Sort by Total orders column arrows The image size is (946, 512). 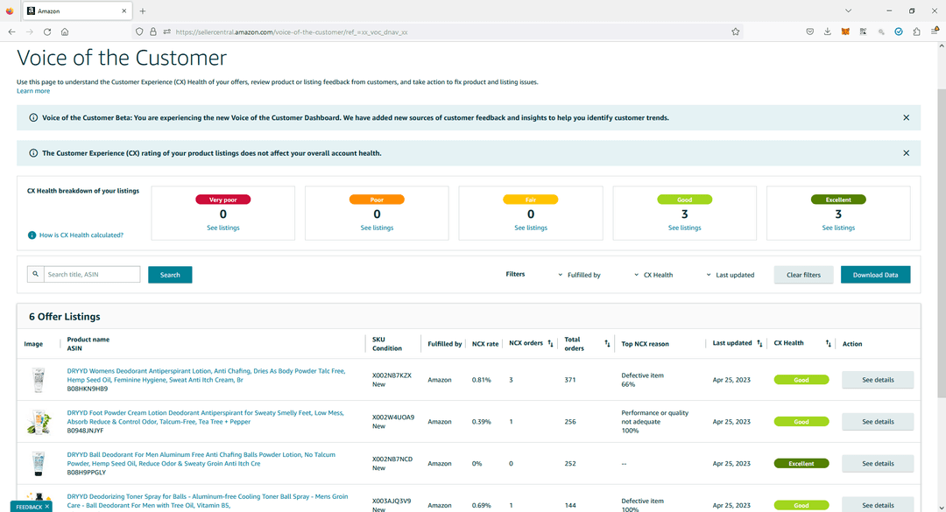point(607,344)
